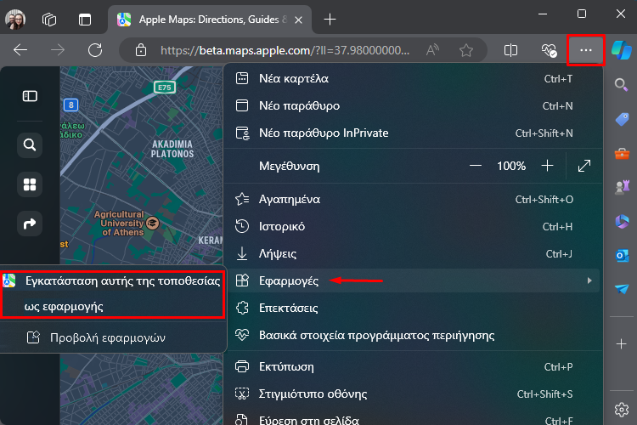Screen dimensions: 637x425
Task: Open the Games chess sidebar icon
Action: tap(622, 187)
